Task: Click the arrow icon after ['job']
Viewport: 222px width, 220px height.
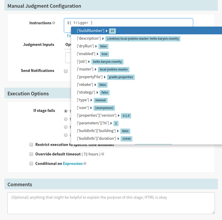Action: [89, 62]
